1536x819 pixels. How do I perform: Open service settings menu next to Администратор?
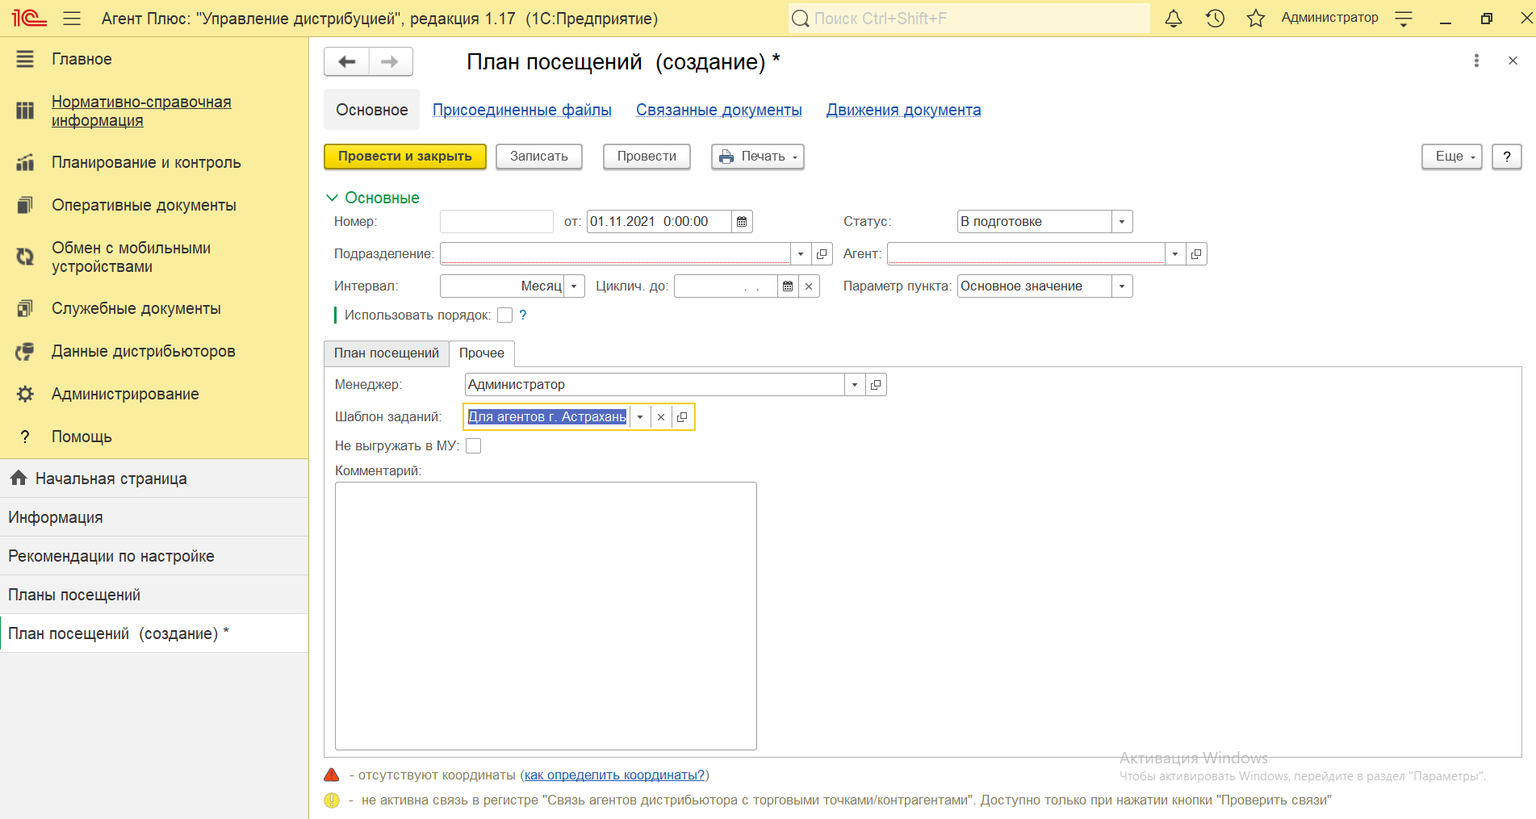1404,19
